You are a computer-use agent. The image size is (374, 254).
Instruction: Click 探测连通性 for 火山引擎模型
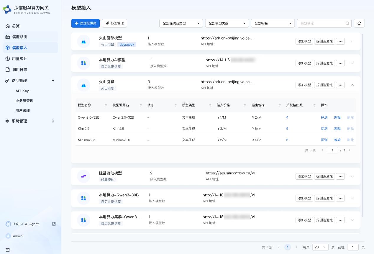(x=324, y=41)
